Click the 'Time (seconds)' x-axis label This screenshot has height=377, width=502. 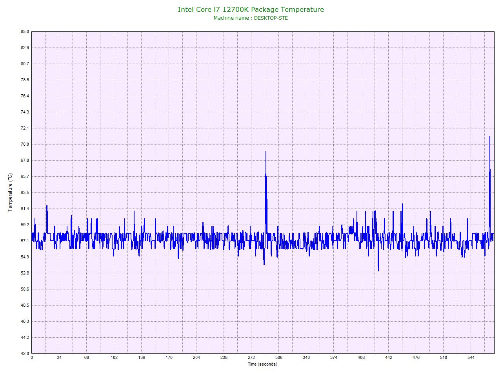(262, 364)
